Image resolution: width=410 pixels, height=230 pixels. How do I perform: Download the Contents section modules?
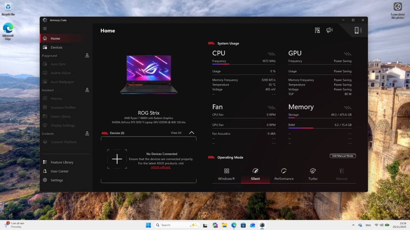pos(87,133)
